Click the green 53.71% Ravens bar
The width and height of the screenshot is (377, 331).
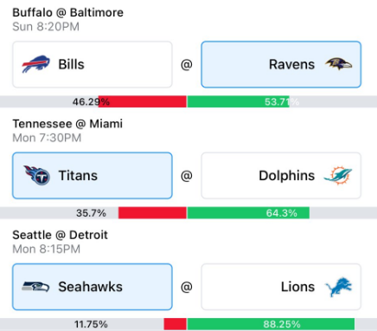click(238, 101)
